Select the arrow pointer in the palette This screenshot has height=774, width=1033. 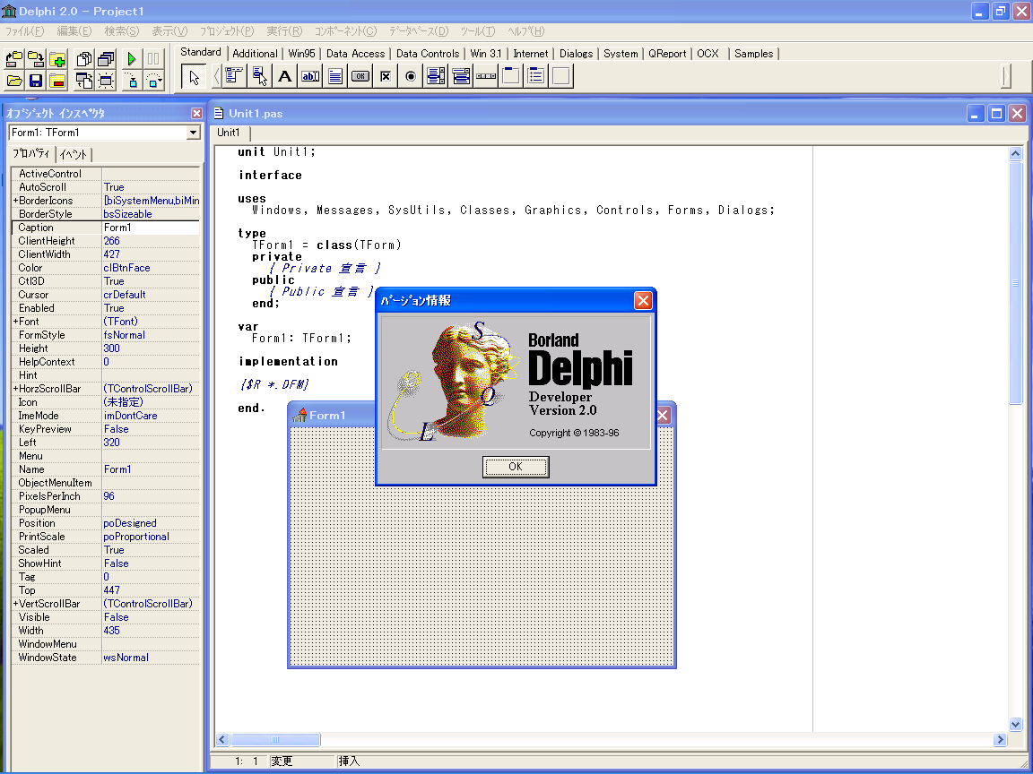point(192,76)
